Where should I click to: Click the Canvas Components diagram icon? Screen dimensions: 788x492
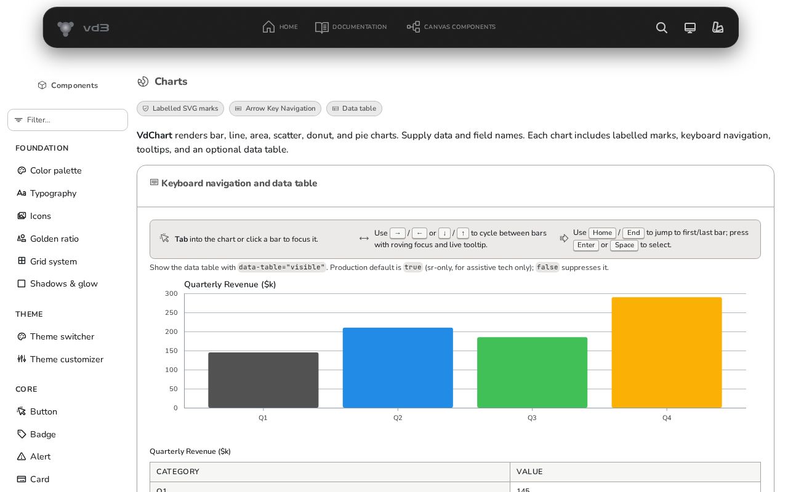(x=413, y=27)
